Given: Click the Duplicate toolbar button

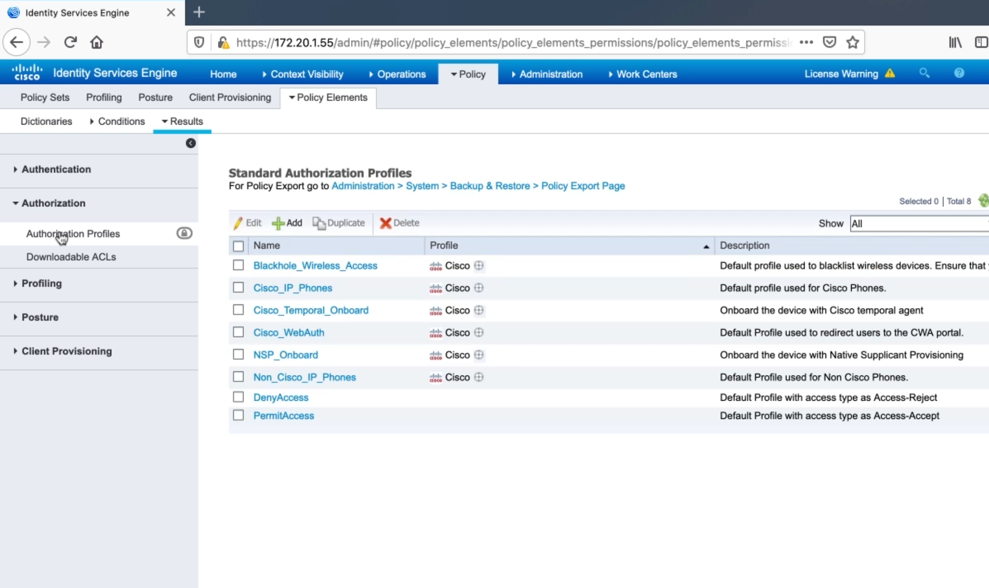Looking at the screenshot, I should (339, 223).
